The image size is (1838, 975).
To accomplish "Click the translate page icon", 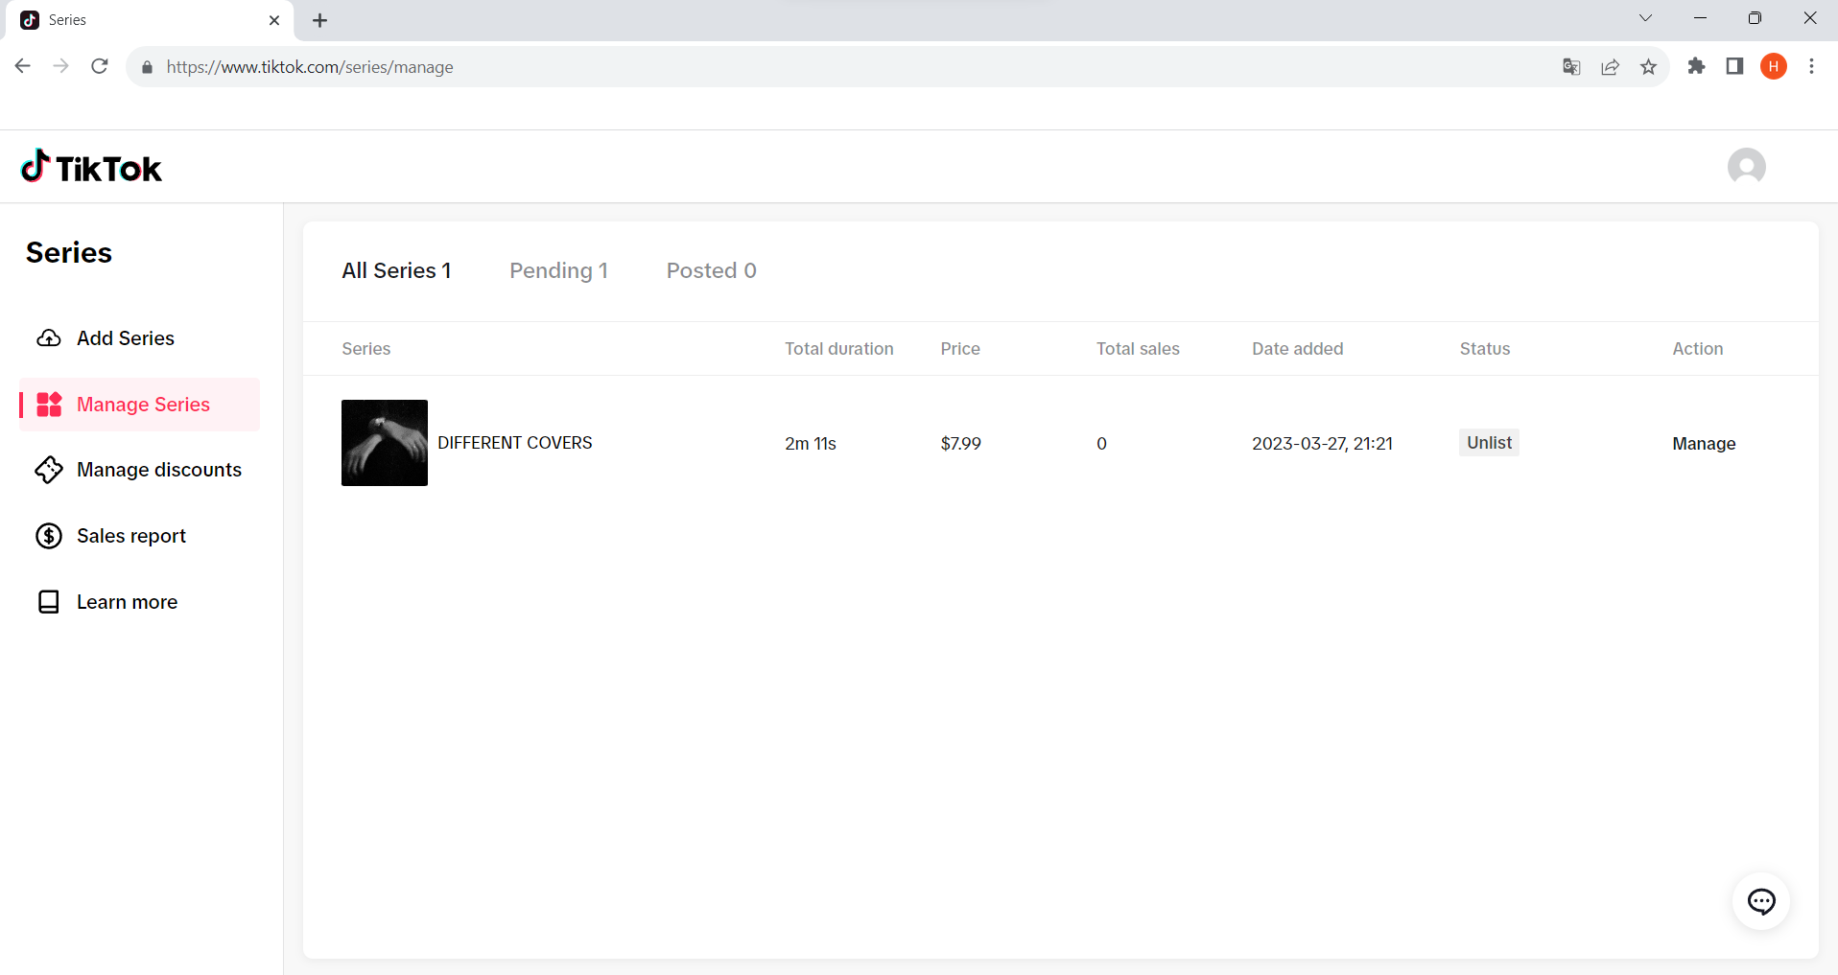I will 1571,67.
